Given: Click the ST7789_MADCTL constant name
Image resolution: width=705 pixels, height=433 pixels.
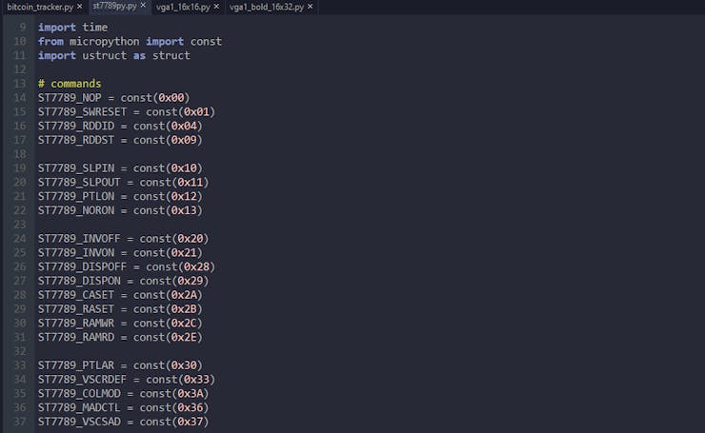Looking at the screenshot, I should coord(79,408).
